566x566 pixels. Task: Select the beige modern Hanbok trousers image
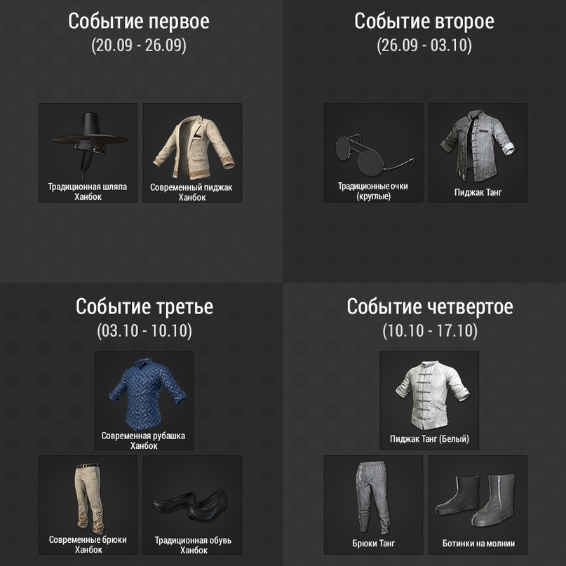(x=89, y=498)
